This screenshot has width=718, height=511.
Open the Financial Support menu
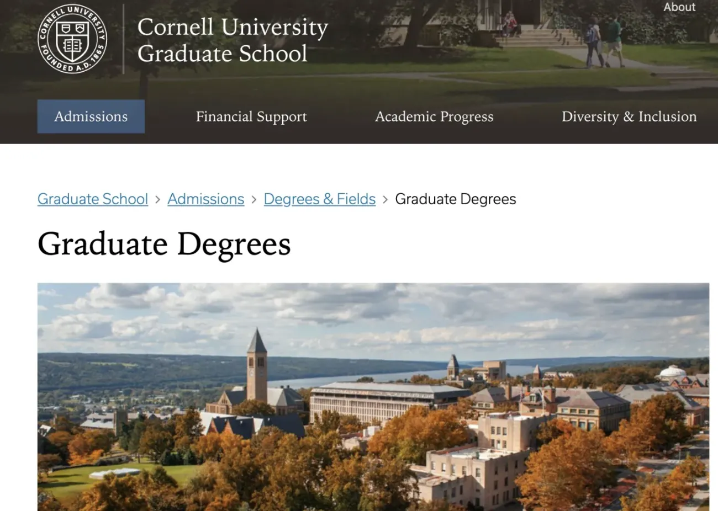(251, 116)
